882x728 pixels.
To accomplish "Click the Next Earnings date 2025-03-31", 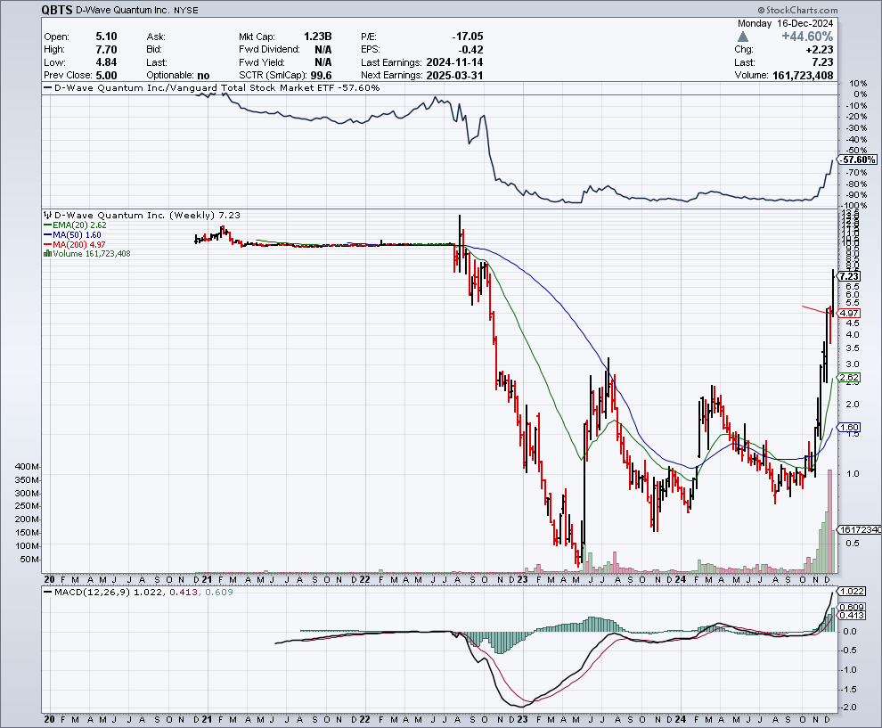I will tap(454, 76).
